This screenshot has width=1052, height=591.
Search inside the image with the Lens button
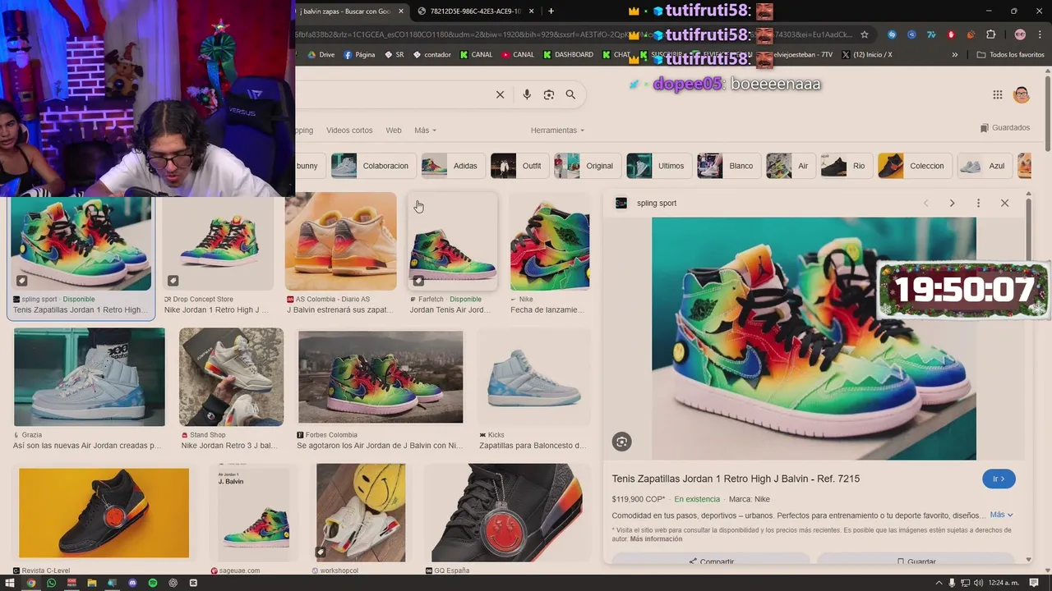point(622,442)
